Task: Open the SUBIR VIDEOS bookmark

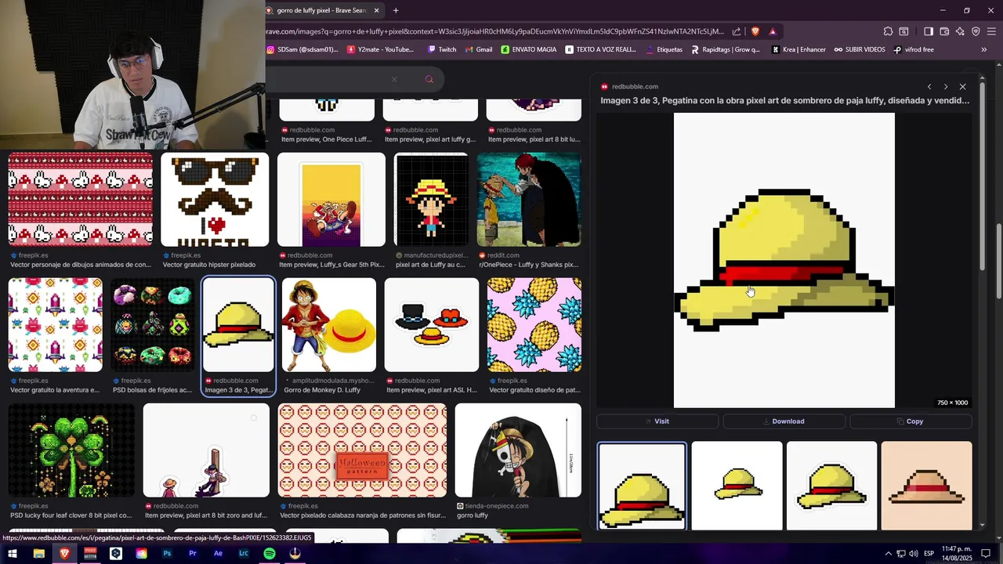Action: (860, 49)
